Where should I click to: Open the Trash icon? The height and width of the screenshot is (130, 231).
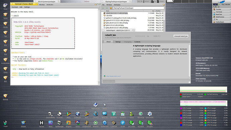[5, 123]
